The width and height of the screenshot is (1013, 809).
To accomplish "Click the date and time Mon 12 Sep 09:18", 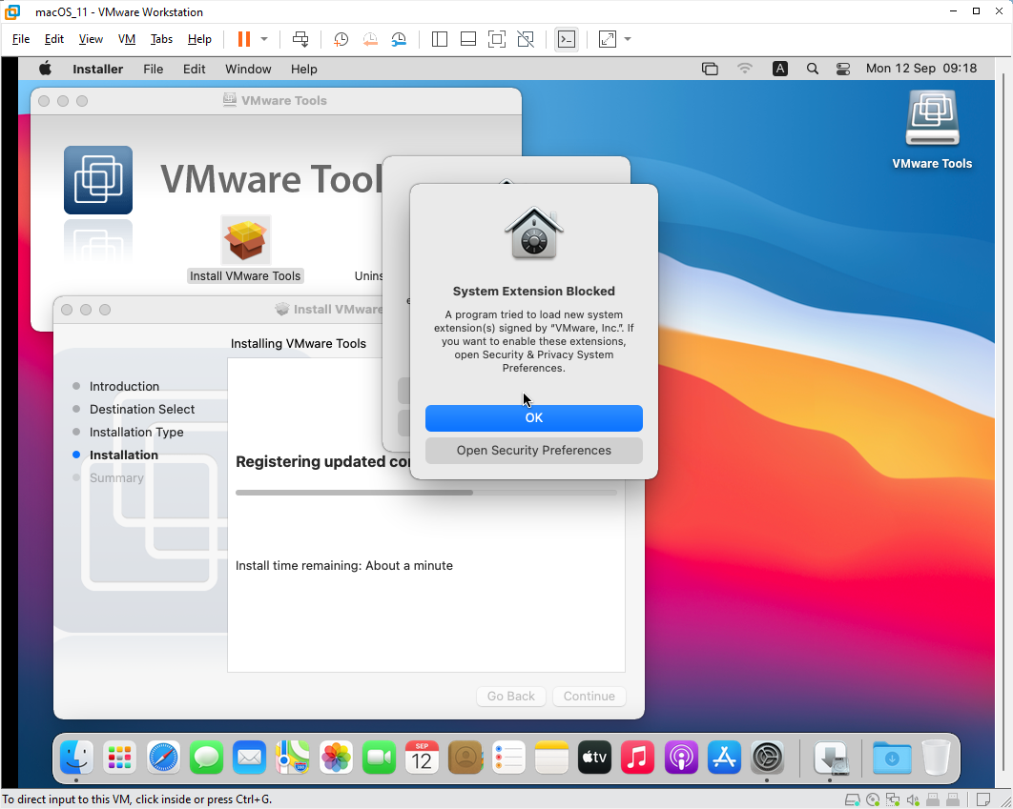I will click(x=921, y=69).
